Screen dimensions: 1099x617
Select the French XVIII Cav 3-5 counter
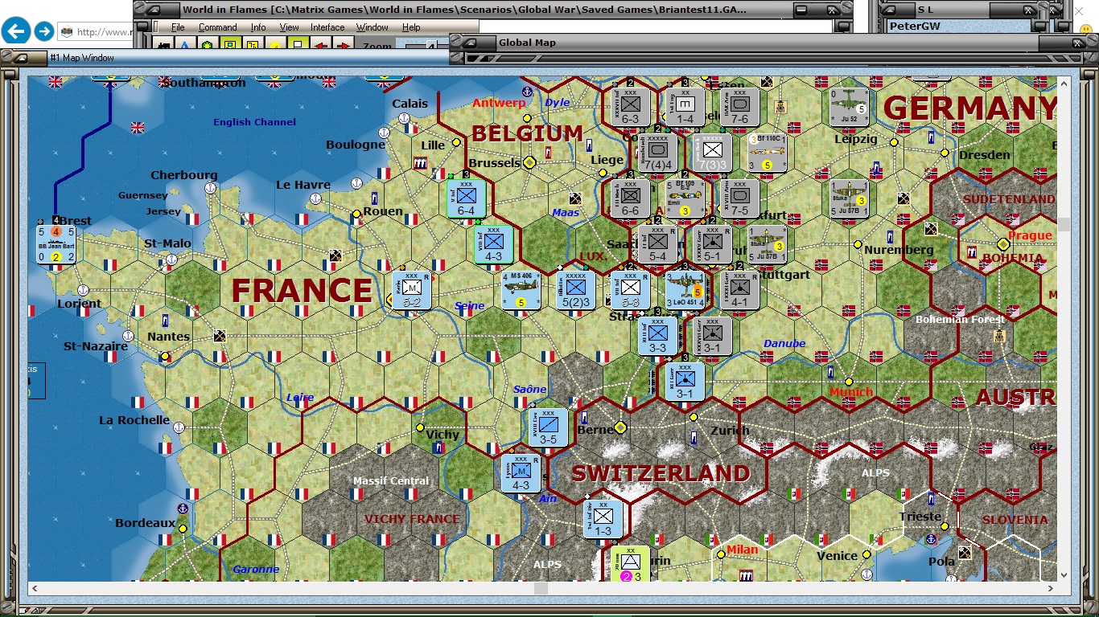pyautogui.click(x=549, y=427)
